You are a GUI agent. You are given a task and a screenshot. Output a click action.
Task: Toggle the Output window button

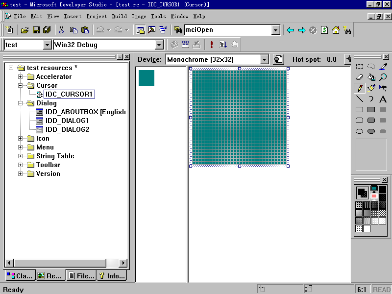tap(152, 30)
